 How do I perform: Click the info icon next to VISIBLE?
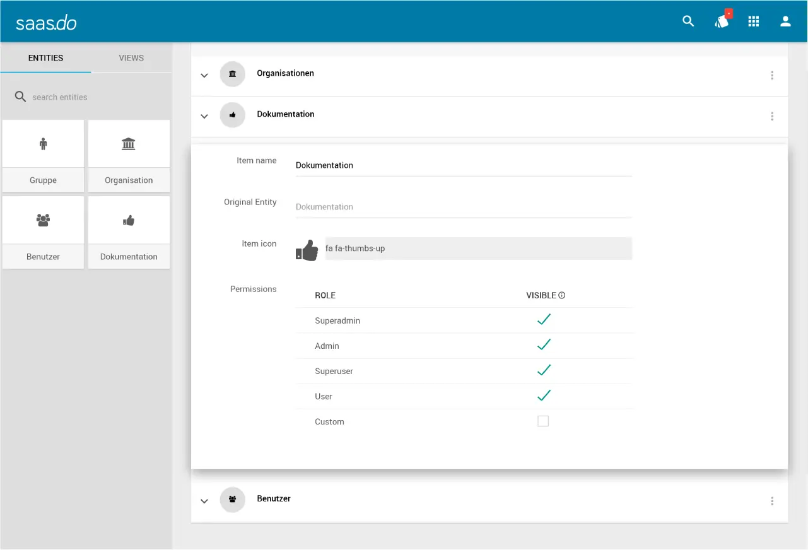tap(562, 295)
